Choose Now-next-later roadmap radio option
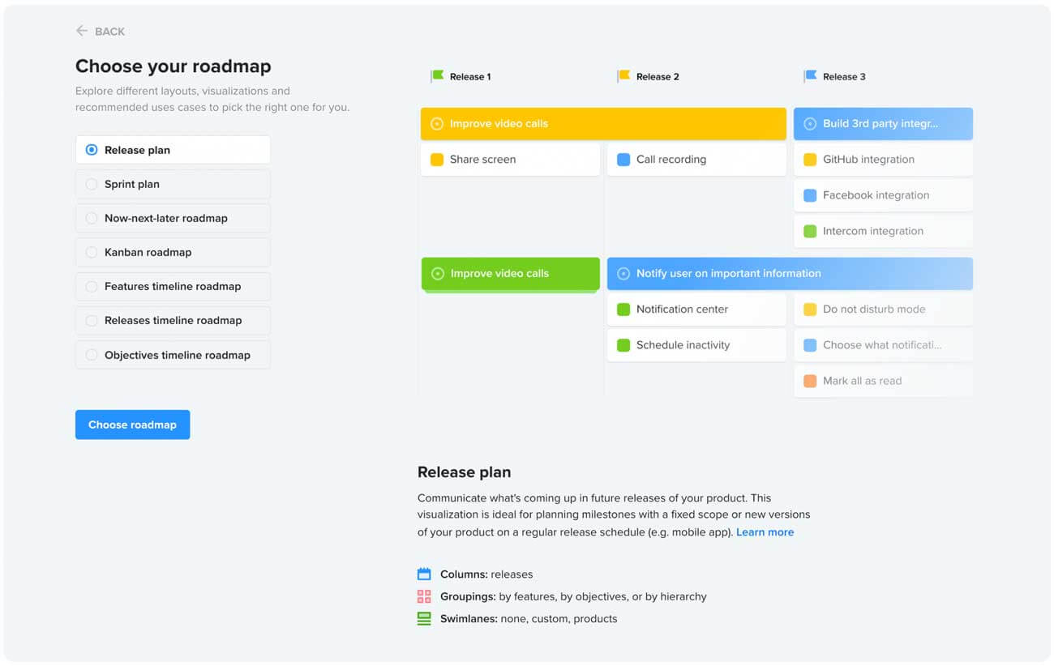Screen dimensions: 1054x666 173,218
